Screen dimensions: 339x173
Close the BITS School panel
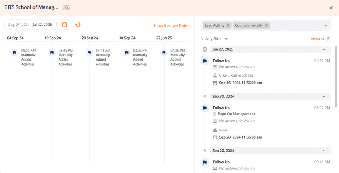pos(331,8)
